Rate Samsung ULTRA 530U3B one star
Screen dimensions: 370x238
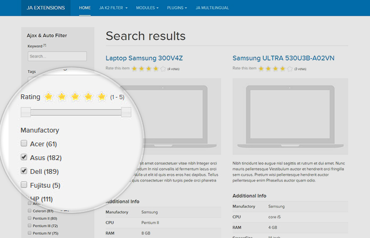pyautogui.click(x=261, y=69)
